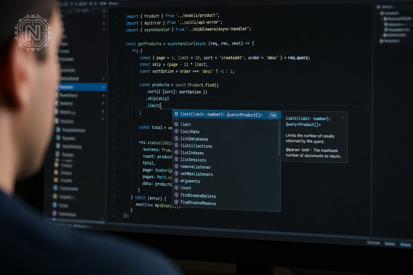Place cursor after .limit( in editor
Screen dimensions: 413x275
point(161,106)
